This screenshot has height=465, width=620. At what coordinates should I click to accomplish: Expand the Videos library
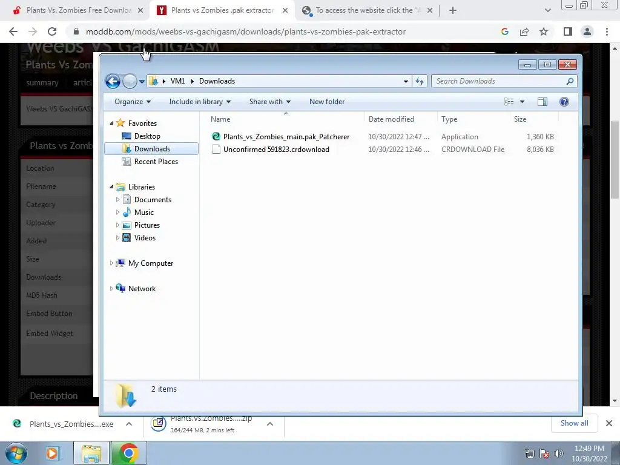117,237
